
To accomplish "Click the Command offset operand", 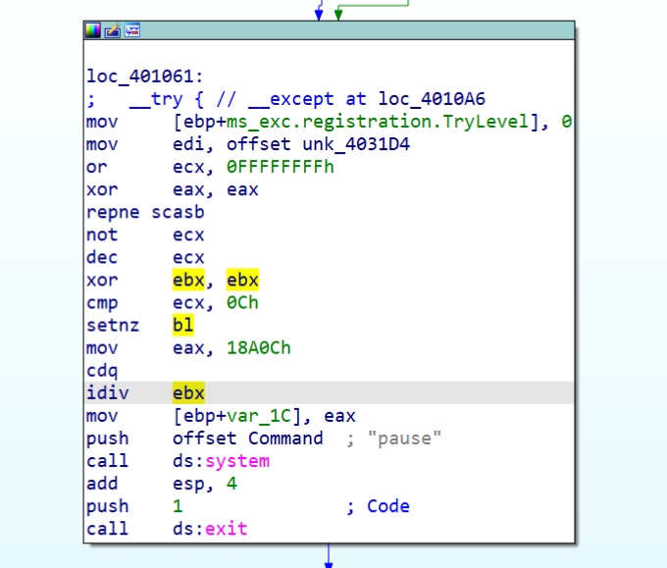I will [284, 439].
